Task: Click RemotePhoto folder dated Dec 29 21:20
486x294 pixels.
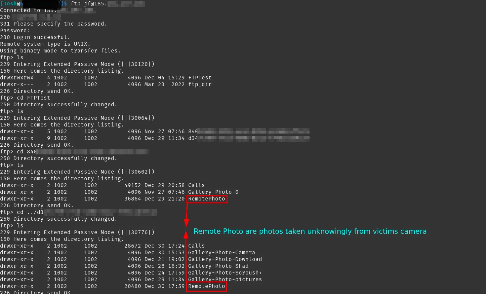Action: pyautogui.click(x=206, y=199)
